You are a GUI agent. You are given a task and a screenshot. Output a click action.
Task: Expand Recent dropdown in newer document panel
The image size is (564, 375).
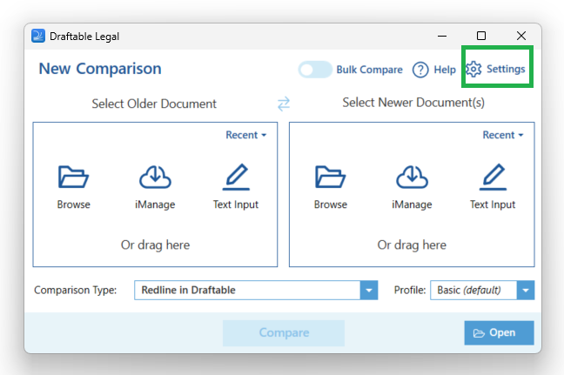click(503, 135)
